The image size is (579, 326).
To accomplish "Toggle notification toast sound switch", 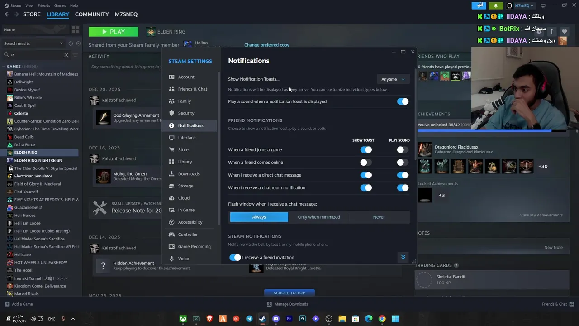I will tap(403, 101).
